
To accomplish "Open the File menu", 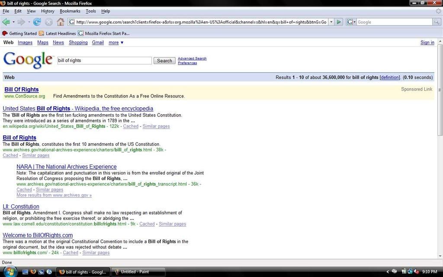I will tap(6, 11).
